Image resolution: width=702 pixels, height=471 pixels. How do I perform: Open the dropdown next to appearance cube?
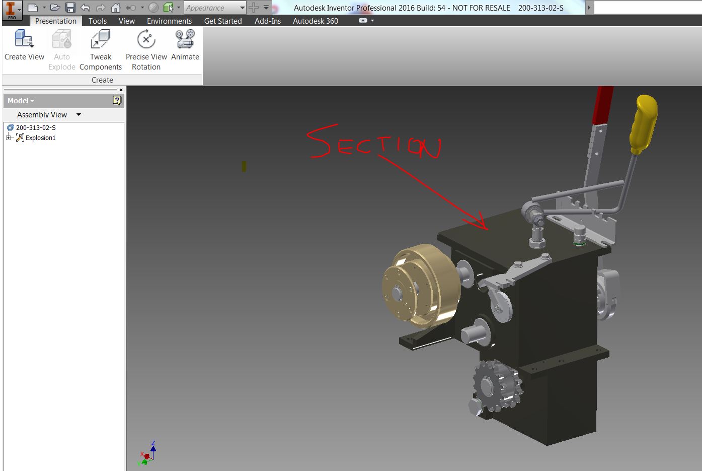179,8
